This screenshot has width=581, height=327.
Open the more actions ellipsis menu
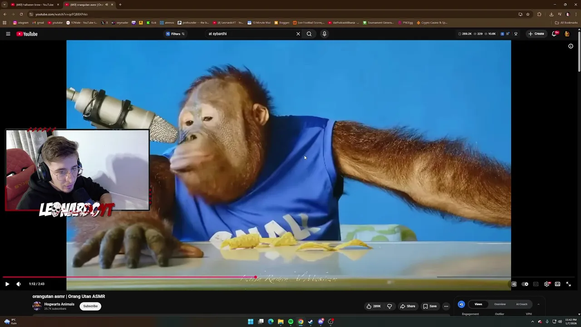[446, 306]
